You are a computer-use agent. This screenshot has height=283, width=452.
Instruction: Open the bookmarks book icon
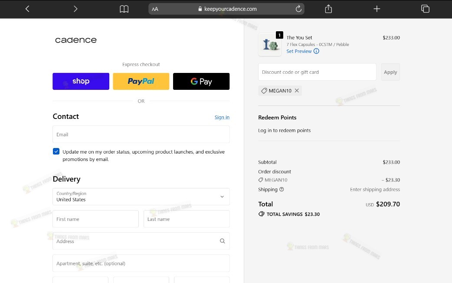(x=124, y=9)
